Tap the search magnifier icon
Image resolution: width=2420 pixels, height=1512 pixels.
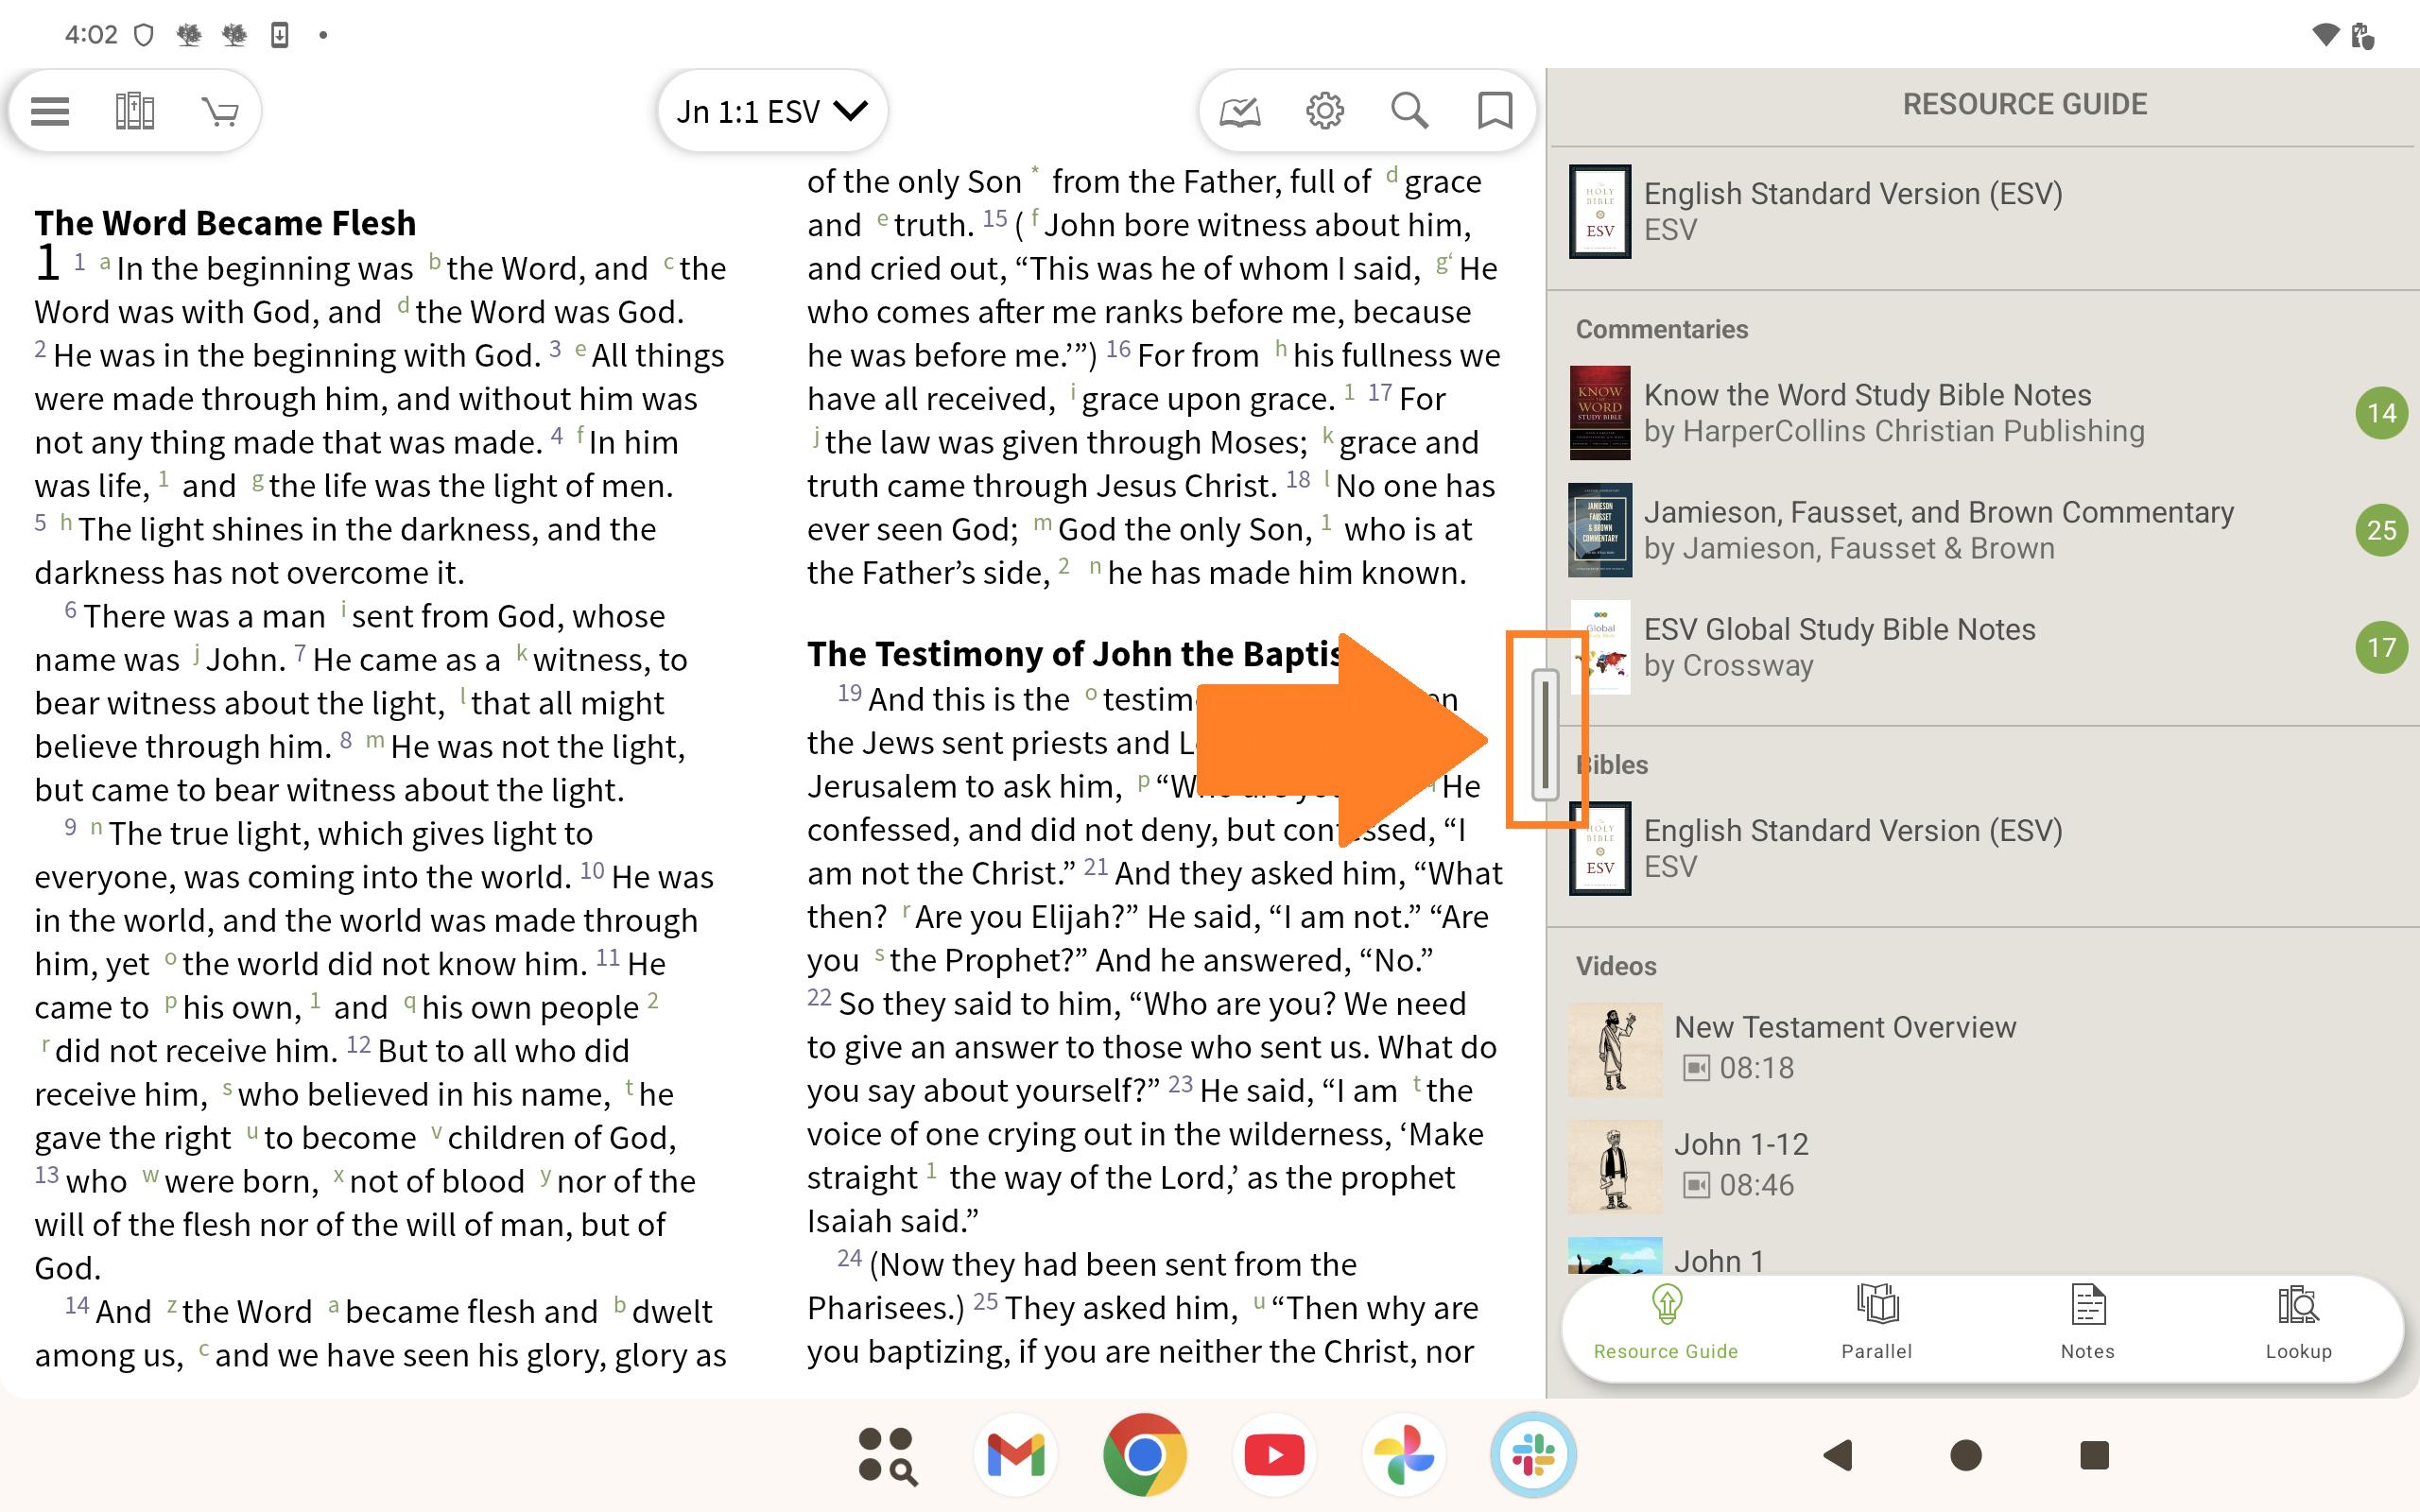pyautogui.click(x=1409, y=111)
